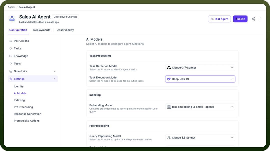Open Identity settings in sidebar

[x=18, y=86]
